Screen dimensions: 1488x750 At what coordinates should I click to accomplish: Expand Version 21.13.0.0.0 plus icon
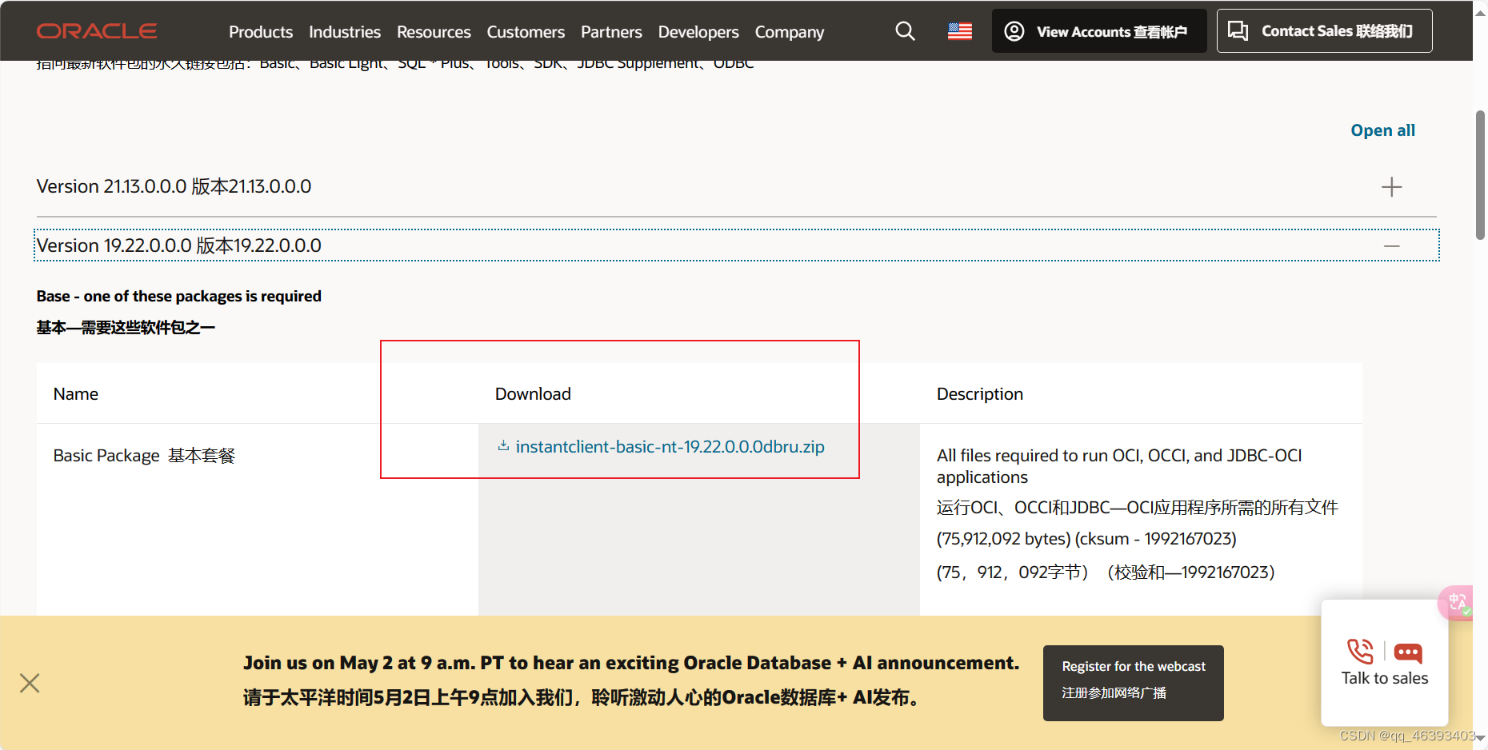(x=1391, y=187)
